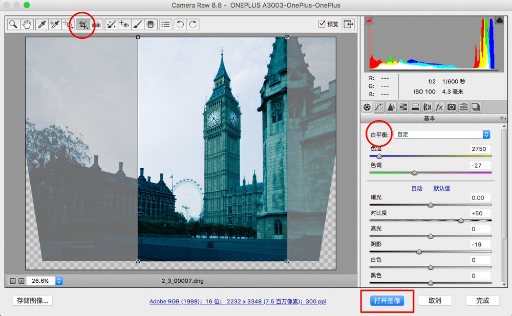Select the Straighten tool
Screen dimensions: 512x316
coord(97,25)
